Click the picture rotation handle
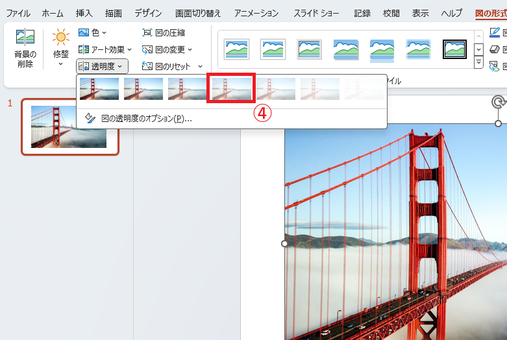507x340 pixels. pos(499,102)
